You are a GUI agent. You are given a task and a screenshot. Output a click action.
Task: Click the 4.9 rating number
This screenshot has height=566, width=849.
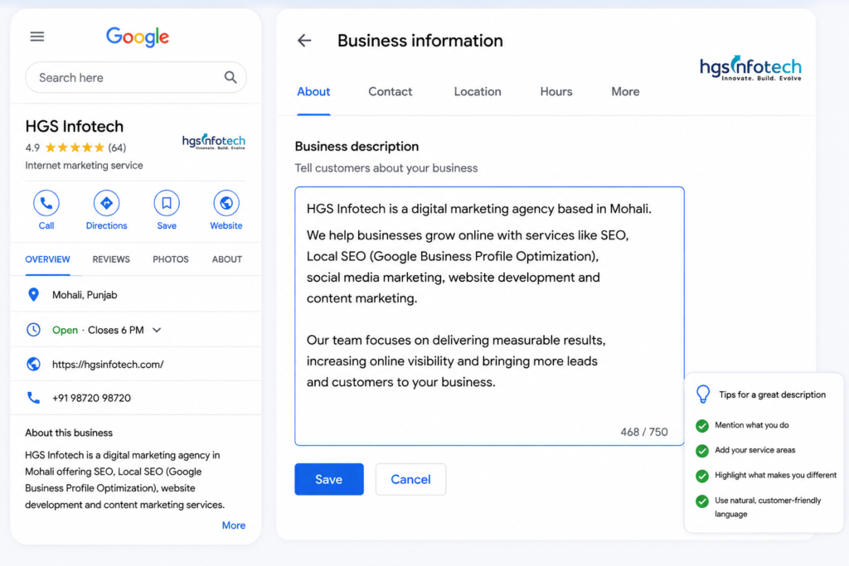(32, 148)
